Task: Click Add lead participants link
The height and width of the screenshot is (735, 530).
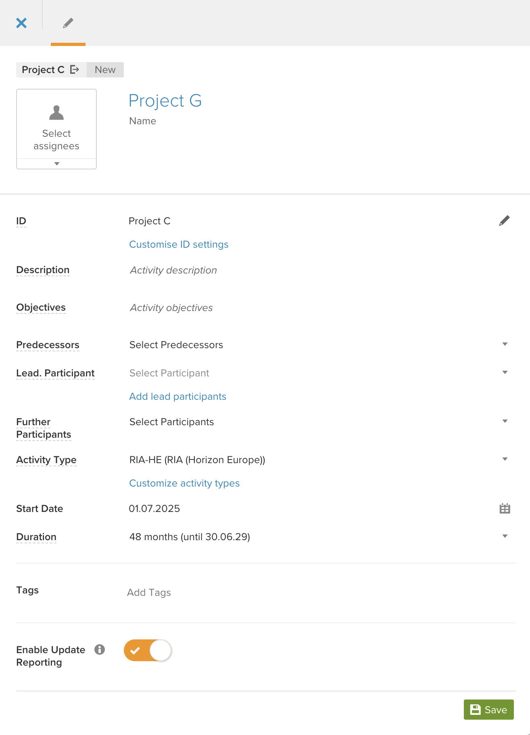Action: point(177,397)
